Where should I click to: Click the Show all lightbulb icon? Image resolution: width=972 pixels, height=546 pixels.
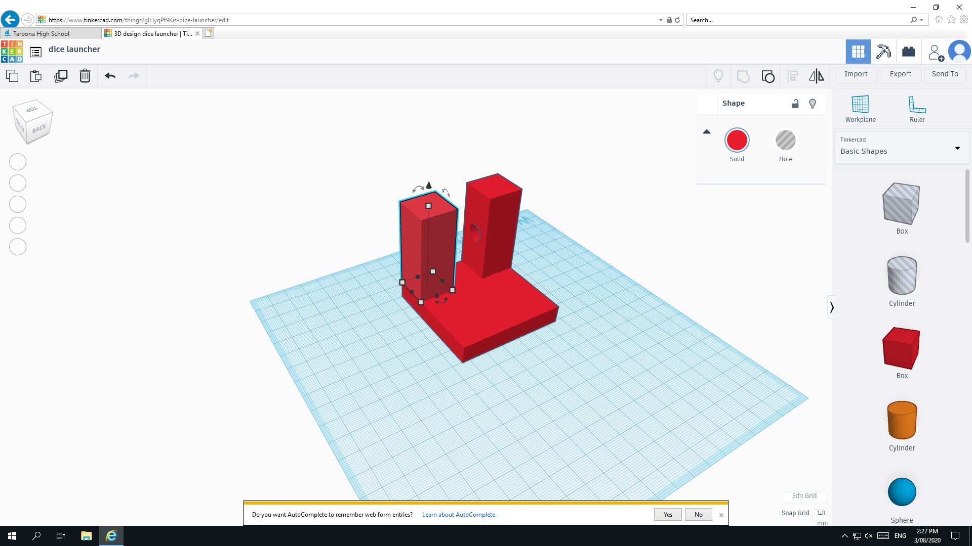coord(718,76)
